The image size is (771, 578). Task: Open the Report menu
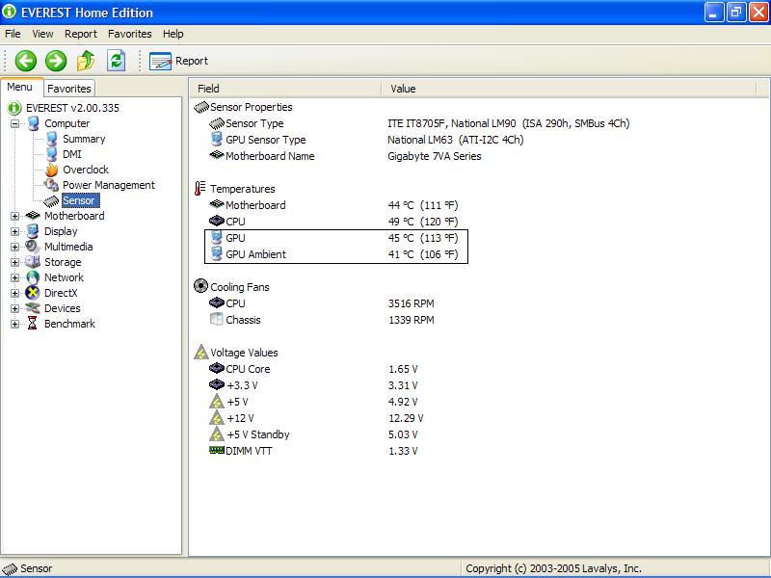[81, 34]
